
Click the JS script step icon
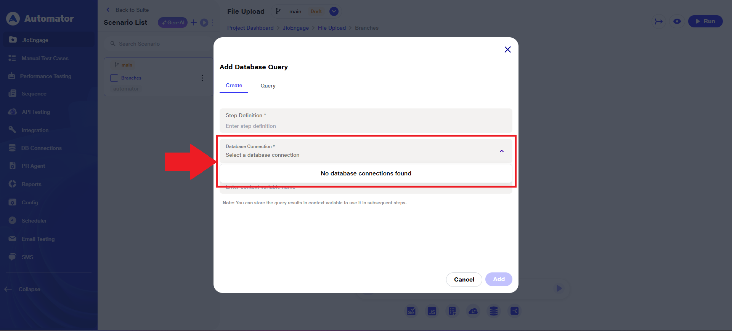coord(432,311)
